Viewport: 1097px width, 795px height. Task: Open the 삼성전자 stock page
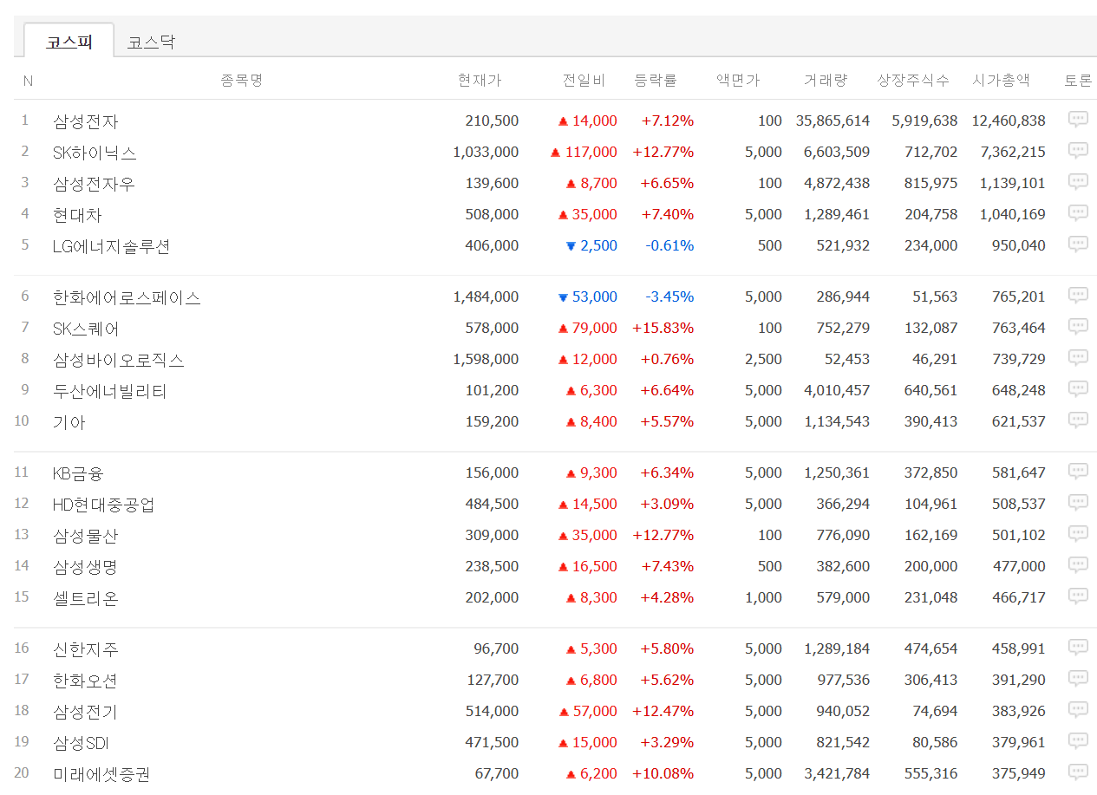click(x=85, y=121)
